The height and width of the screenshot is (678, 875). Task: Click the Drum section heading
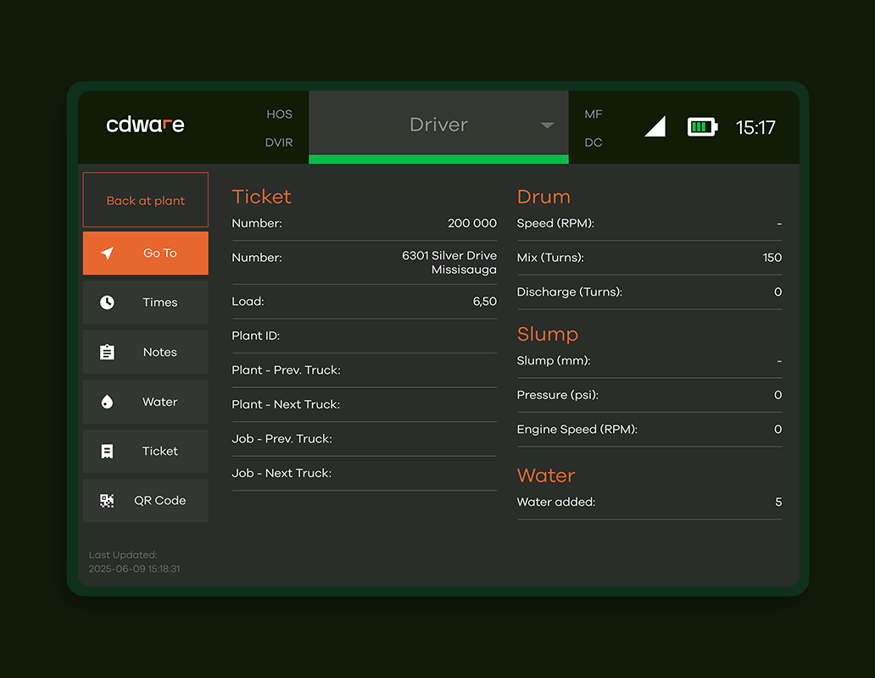coord(543,197)
